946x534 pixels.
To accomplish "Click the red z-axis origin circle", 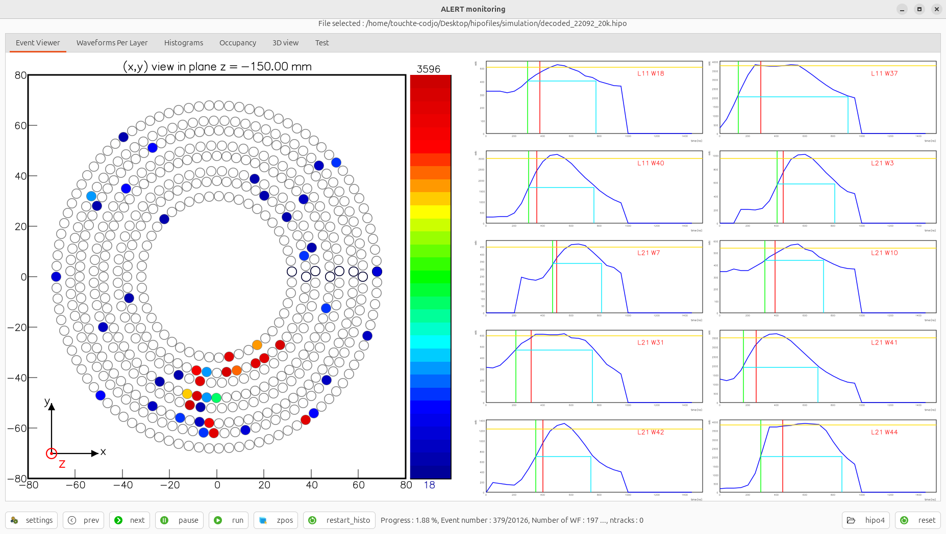I will click(52, 453).
